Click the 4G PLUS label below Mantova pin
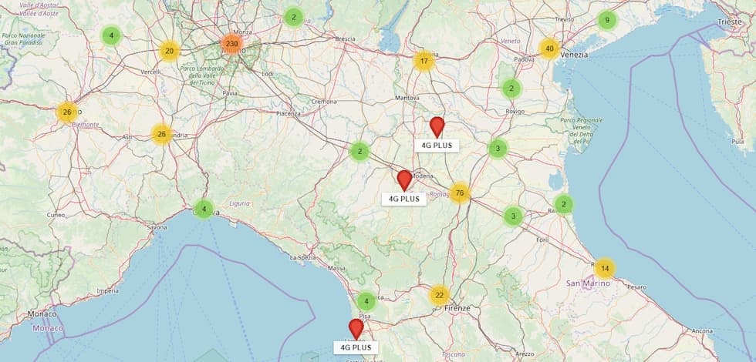 [x=437, y=146]
